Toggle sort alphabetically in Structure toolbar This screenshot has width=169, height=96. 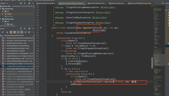[3, 32]
